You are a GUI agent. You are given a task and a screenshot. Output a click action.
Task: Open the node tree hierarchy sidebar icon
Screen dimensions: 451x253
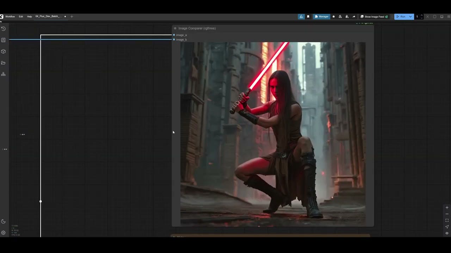coord(3,74)
